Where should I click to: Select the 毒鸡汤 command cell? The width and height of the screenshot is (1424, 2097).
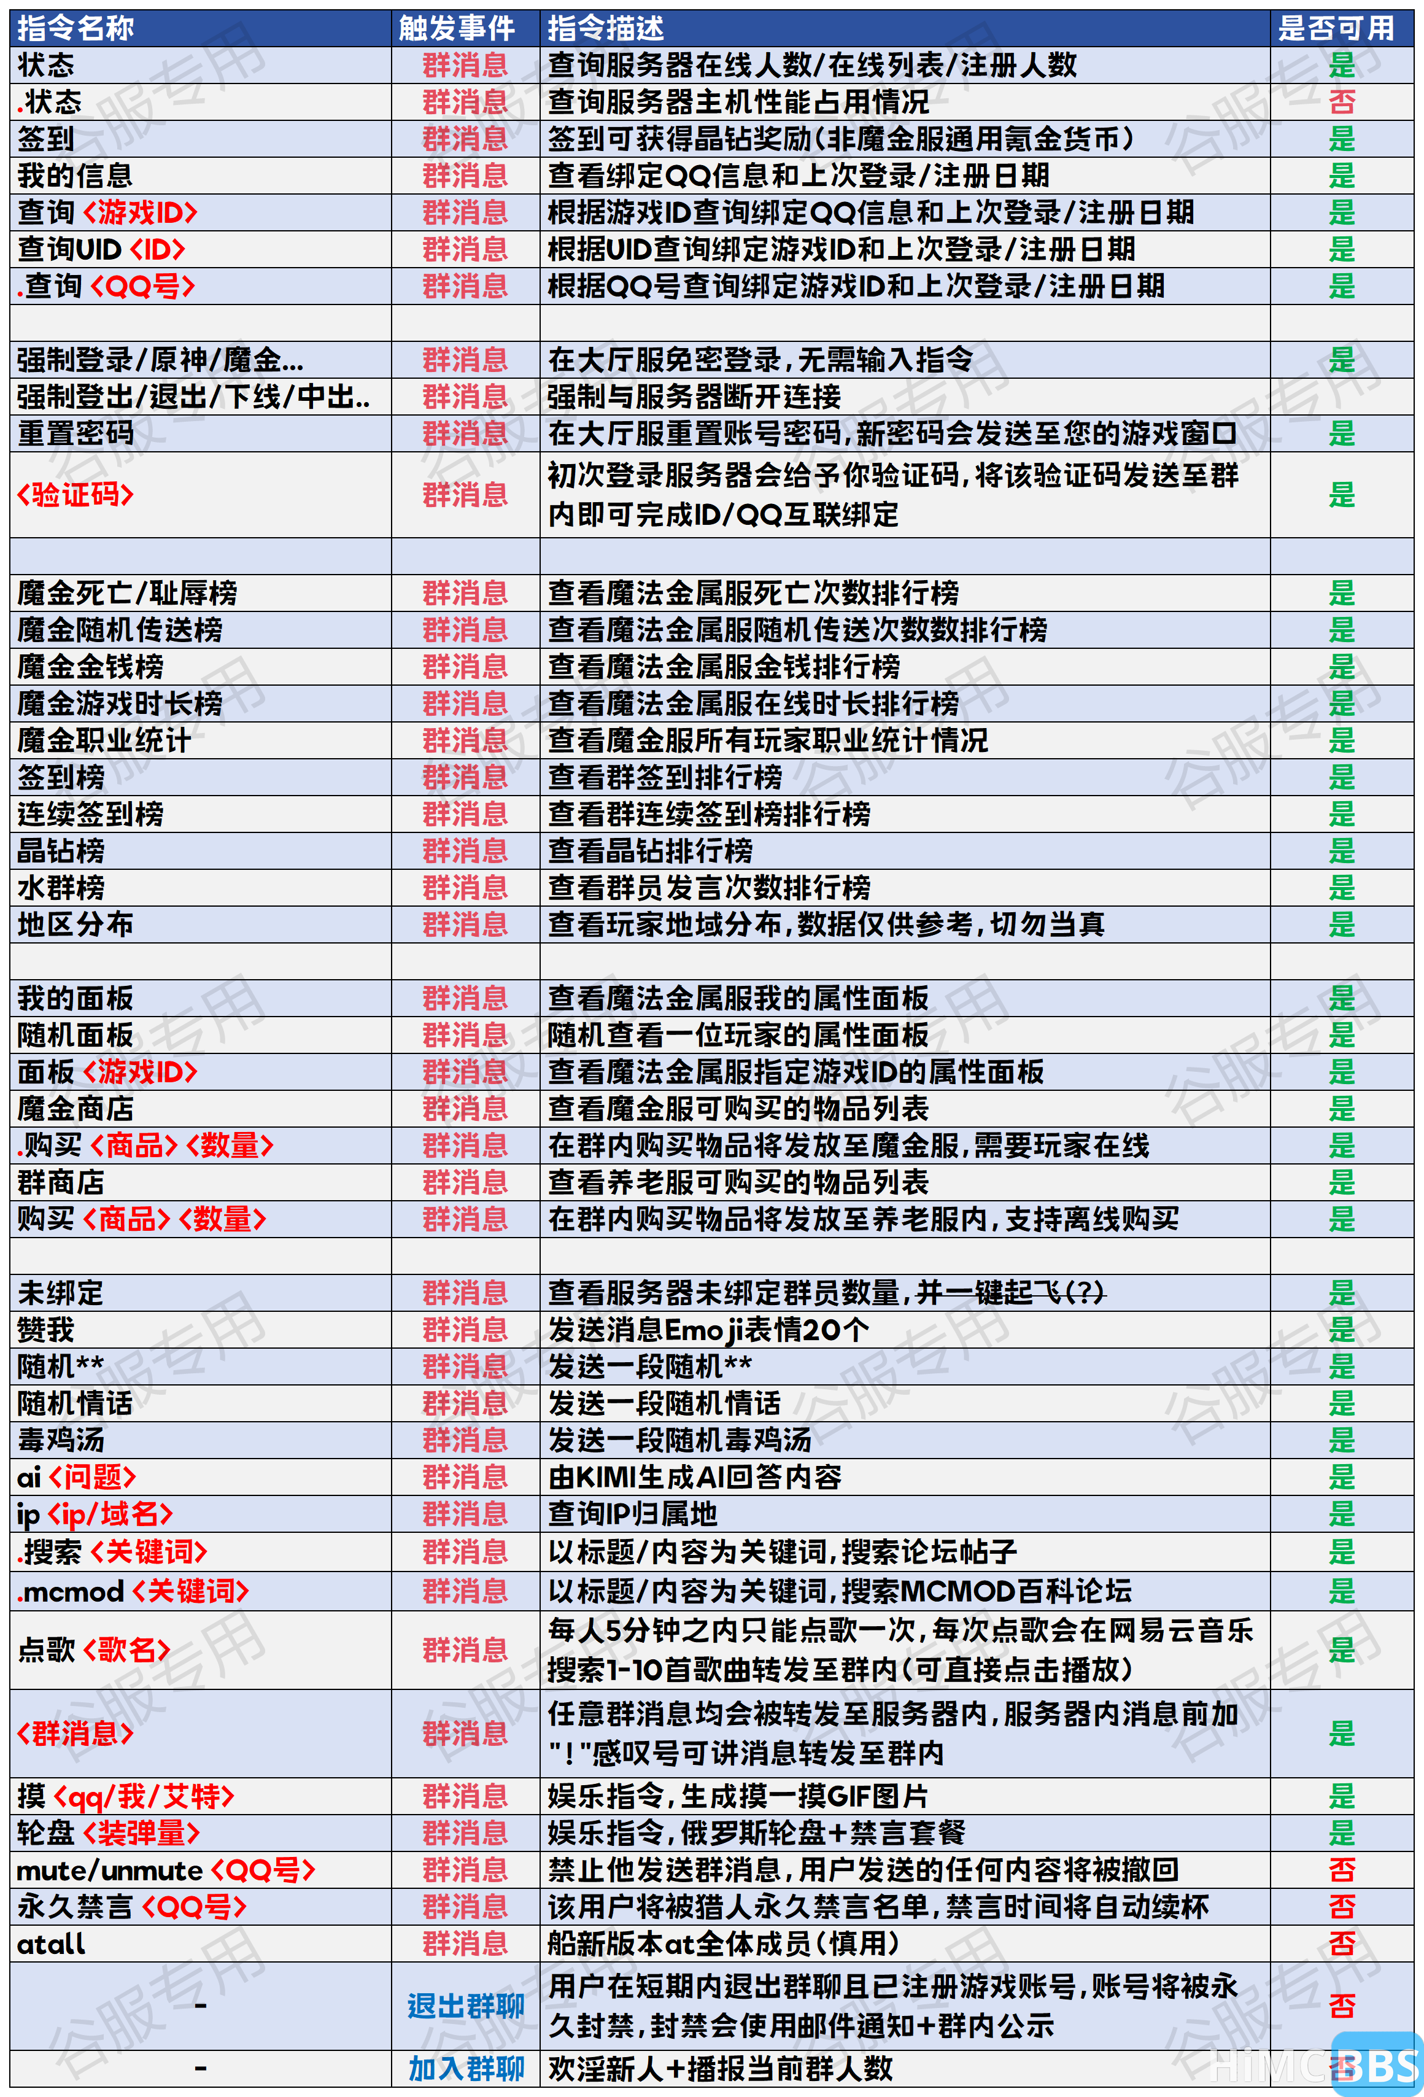pos(200,1440)
